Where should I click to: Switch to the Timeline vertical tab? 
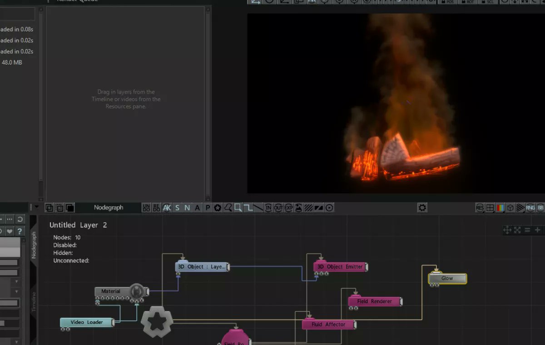click(34, 301)
